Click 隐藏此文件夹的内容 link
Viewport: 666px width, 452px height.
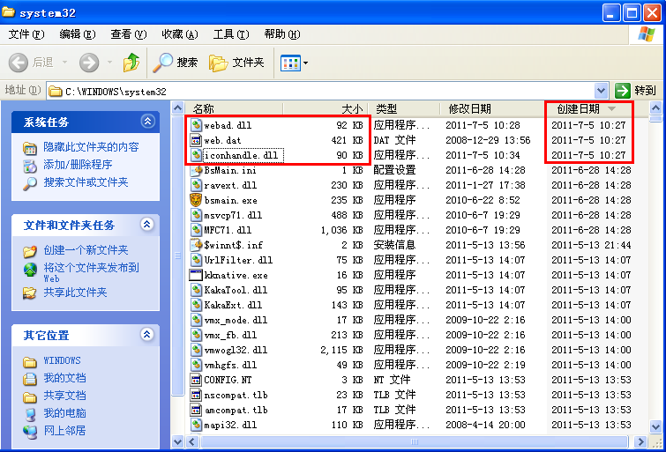tap(91, 147)
